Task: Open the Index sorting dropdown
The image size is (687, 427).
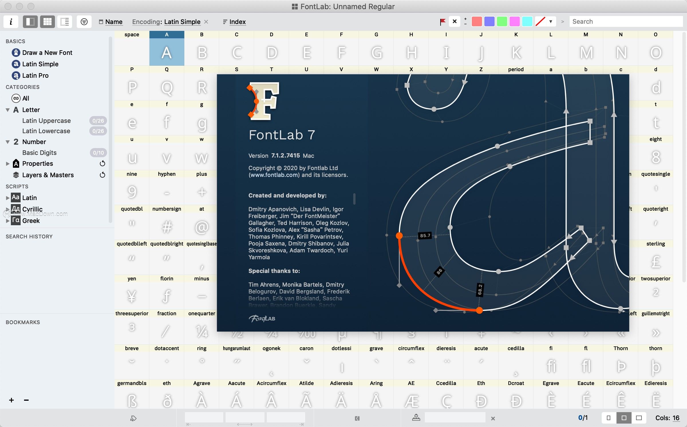Action: [x=237, y=22]
